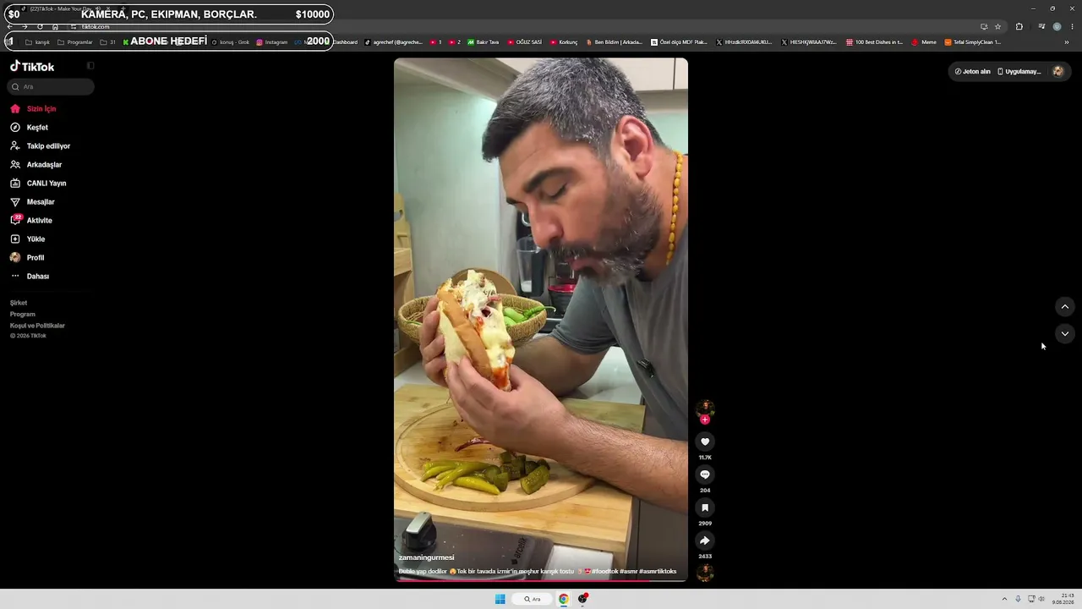Viewport: 1082px width, 609px height.
Task: Reload the page with the refresh icon
Action: tap(40, 26)
